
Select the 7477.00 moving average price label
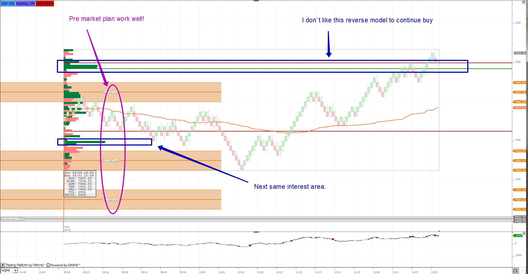tap(520, 108)
